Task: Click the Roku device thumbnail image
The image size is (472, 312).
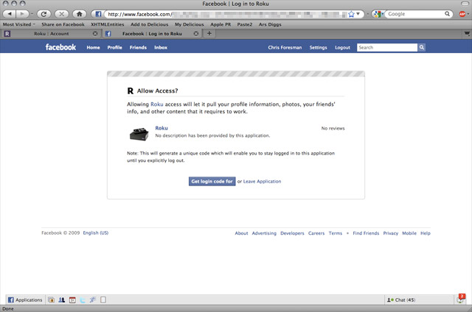Action: pos(139,134)
